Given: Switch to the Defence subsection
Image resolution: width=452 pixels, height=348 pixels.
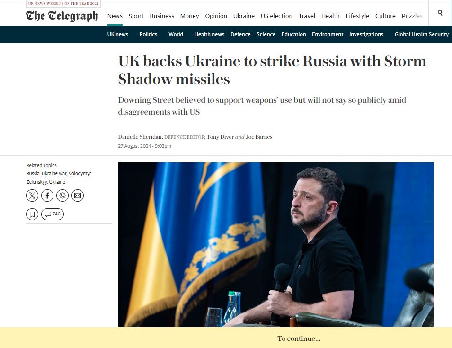Looking at the screenshot, I should [x=240, y=34].
